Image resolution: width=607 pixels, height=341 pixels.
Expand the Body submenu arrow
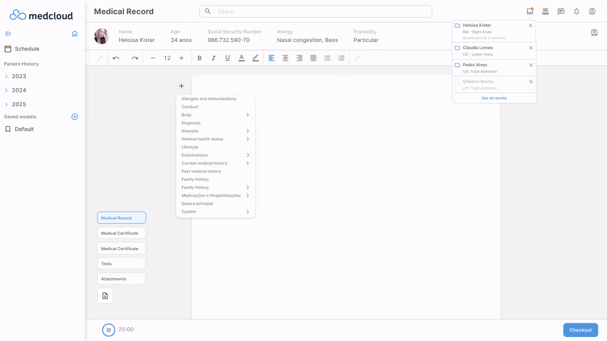click(x=247, y=114)
